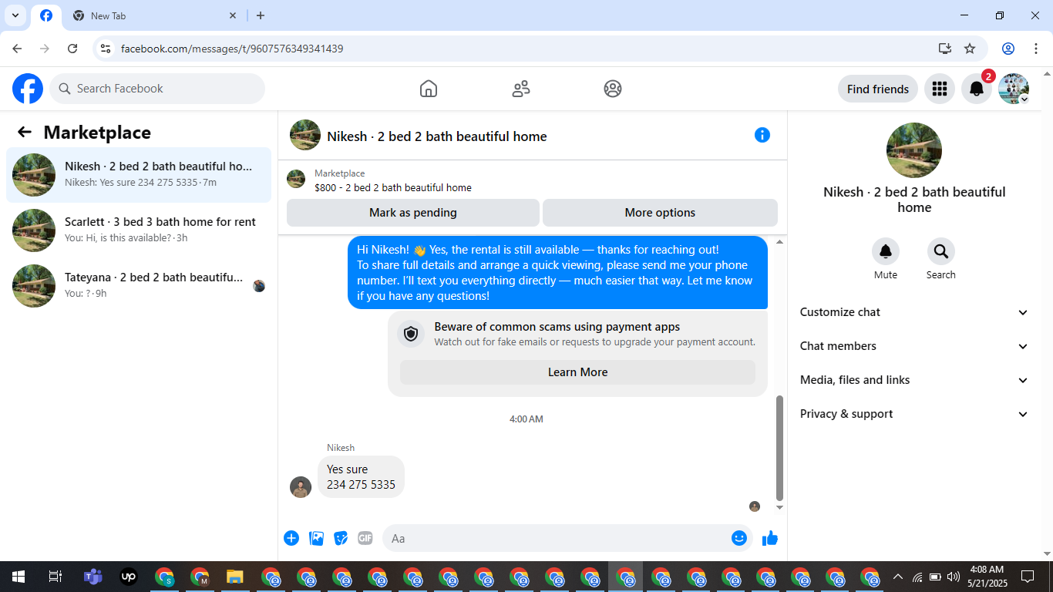This screenshot has width=1053, height=592.
Task: Click the scroll up arrow in chat
Action: point(779,242)
